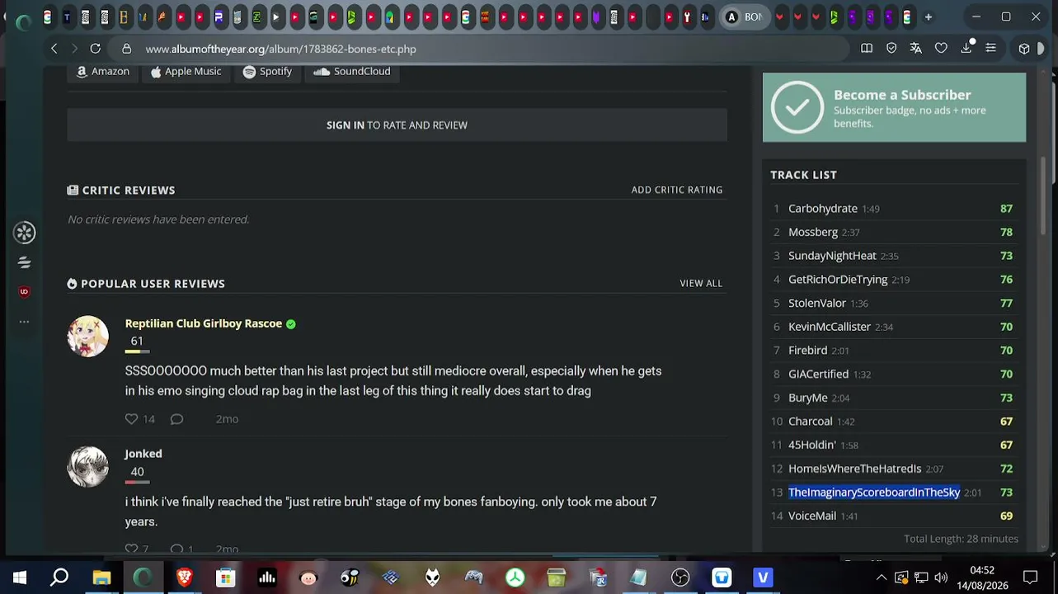This screenshot has width=1058, height=594.
Task: Open the Carbohydrate track
Action: (x=823, y=209)
